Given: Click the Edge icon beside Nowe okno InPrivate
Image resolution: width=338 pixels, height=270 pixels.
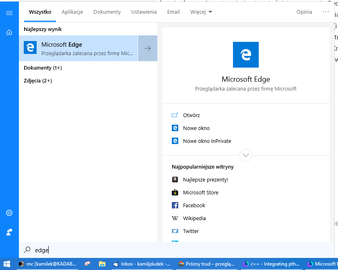Looking at the screenshot, I should (x=175, y=141).
